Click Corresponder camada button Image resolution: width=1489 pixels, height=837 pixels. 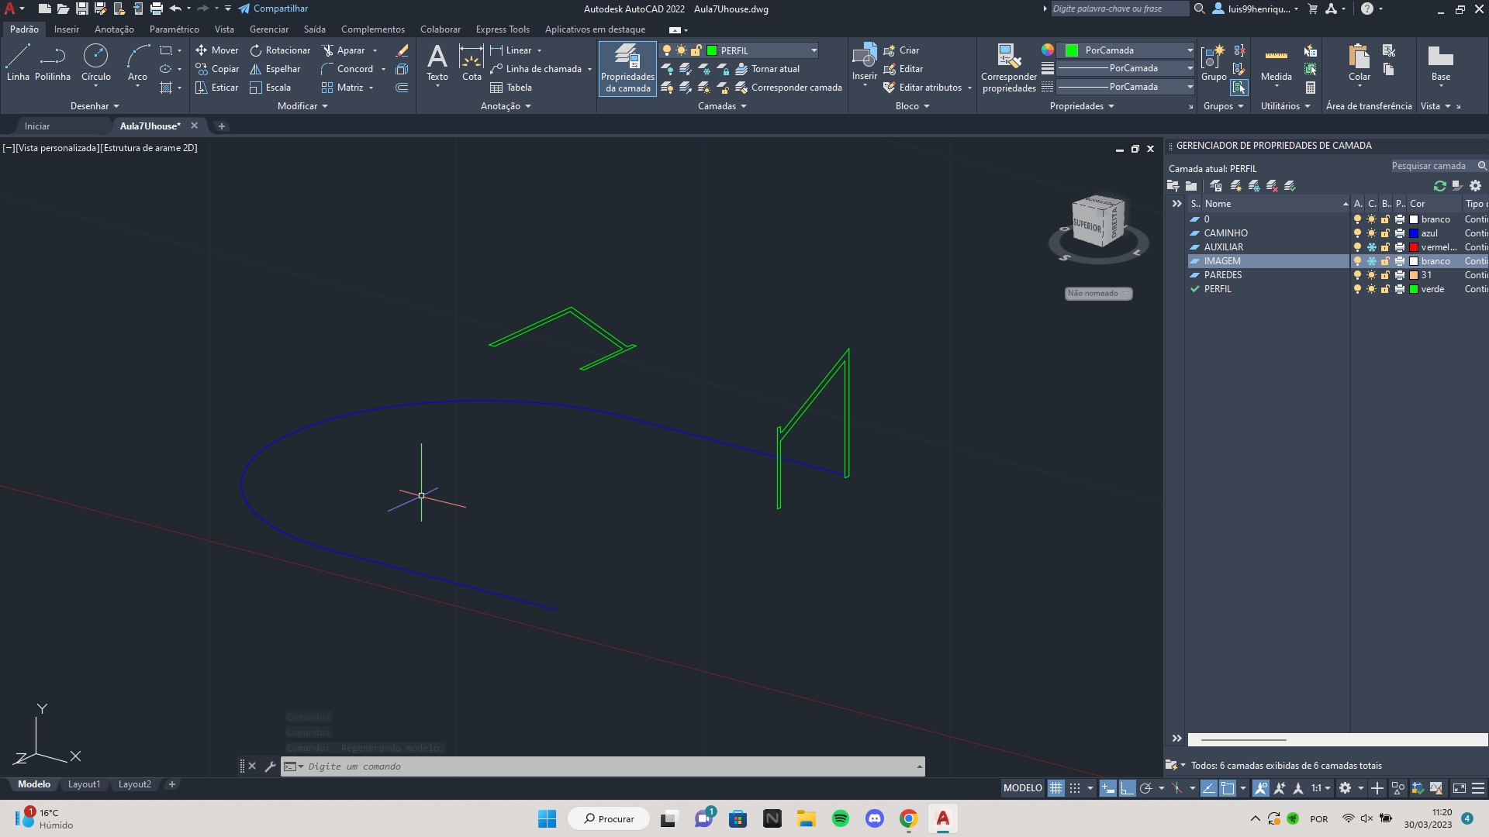coord(789,88)
